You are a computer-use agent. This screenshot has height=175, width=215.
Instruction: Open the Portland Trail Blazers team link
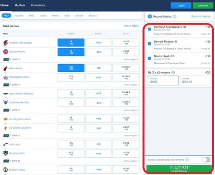coord(20,43)
